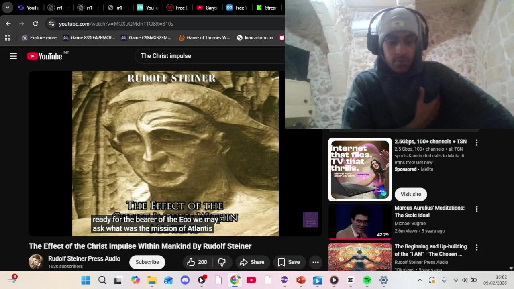Open the 'Game C9BMXS2EM...' bookmark

point(147,37)
